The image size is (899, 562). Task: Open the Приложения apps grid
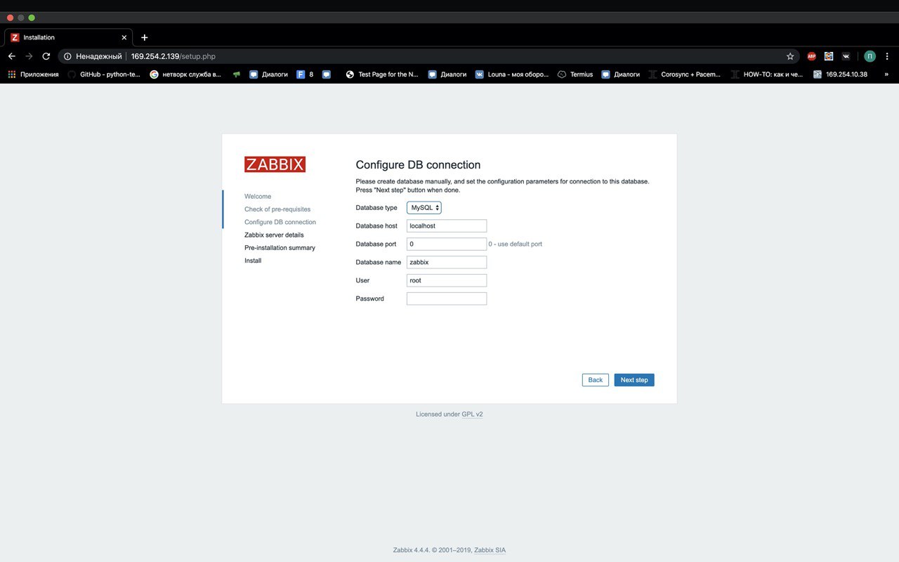coord(33,74)
